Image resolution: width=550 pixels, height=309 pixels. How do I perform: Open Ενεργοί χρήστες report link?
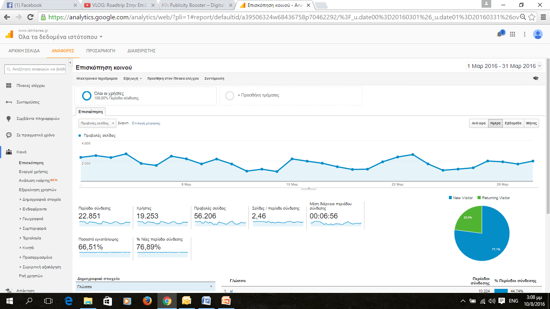[x=33, y=172]
